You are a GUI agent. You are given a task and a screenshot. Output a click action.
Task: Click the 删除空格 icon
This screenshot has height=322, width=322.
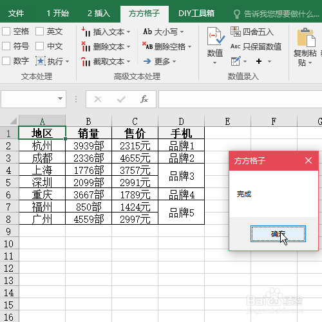(x=147, y=46)
